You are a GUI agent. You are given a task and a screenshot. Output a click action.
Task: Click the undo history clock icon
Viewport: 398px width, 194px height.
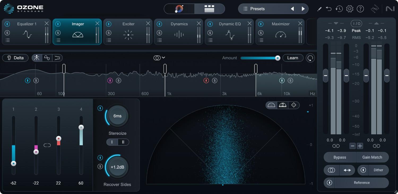(339, 9)
